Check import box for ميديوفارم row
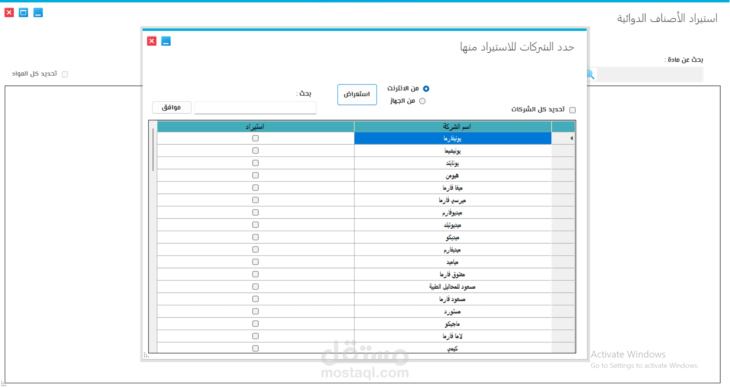Screen dimensions: 730x388 click(x=255, y=212)
